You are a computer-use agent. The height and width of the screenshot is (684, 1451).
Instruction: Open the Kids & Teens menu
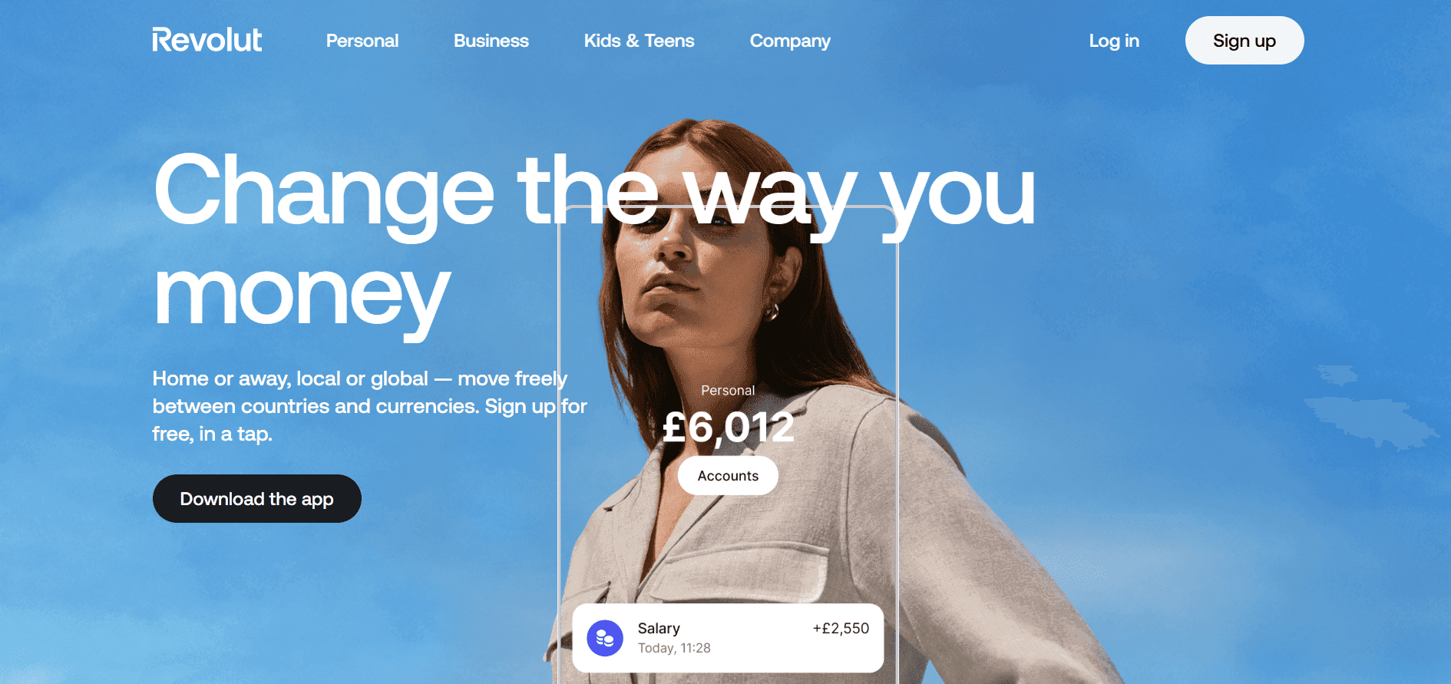639,41
